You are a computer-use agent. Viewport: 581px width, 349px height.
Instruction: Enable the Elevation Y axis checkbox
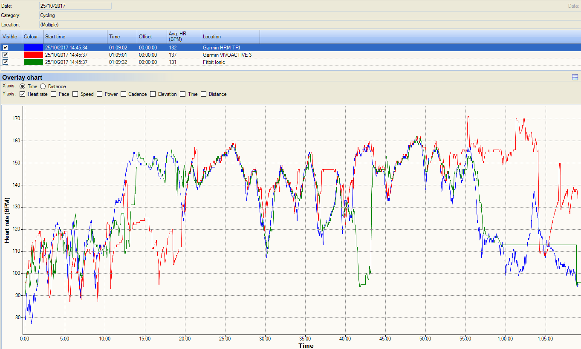point(153,94)
